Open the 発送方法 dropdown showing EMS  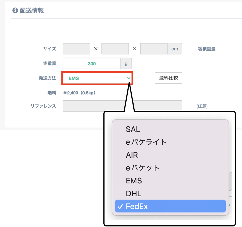tap(97, 78)
